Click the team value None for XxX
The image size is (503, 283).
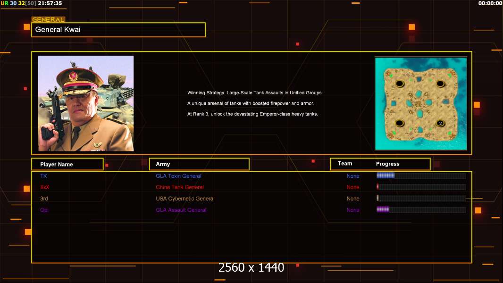point(353,187)
